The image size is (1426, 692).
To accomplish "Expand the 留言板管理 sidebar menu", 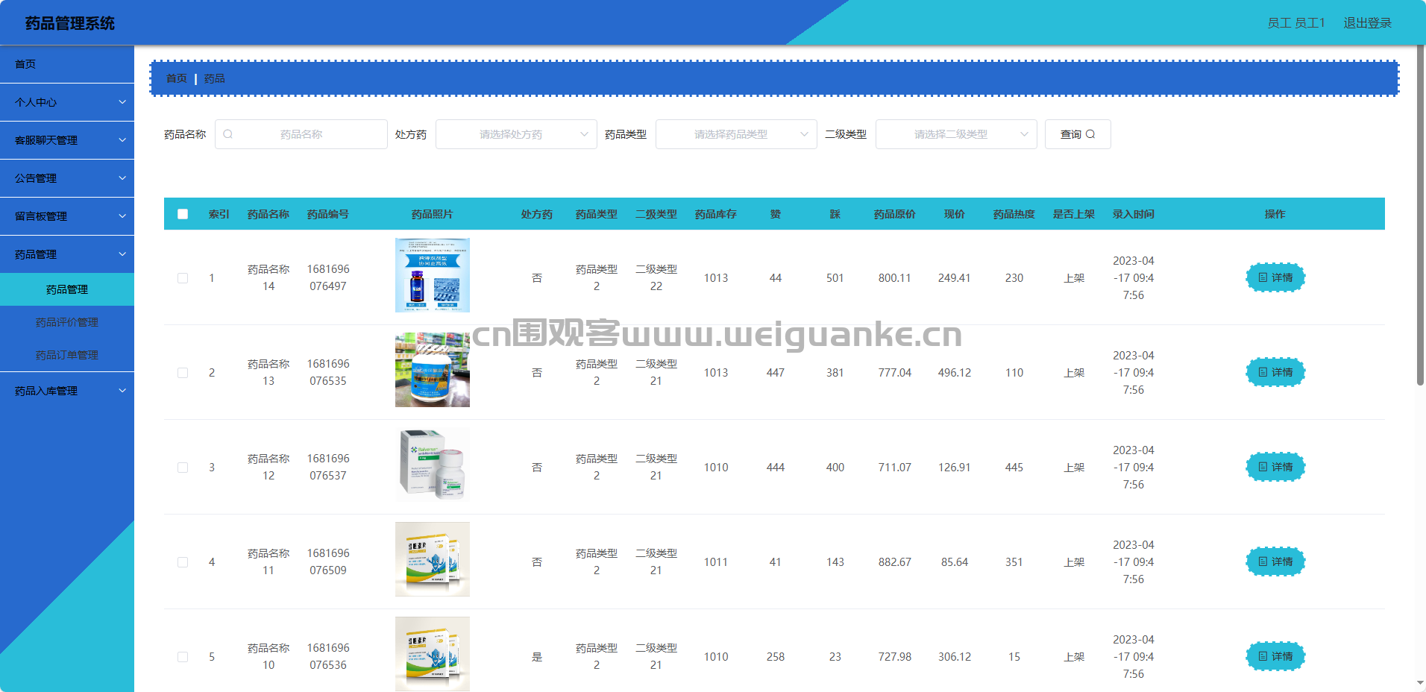I will tap(67, 216).
